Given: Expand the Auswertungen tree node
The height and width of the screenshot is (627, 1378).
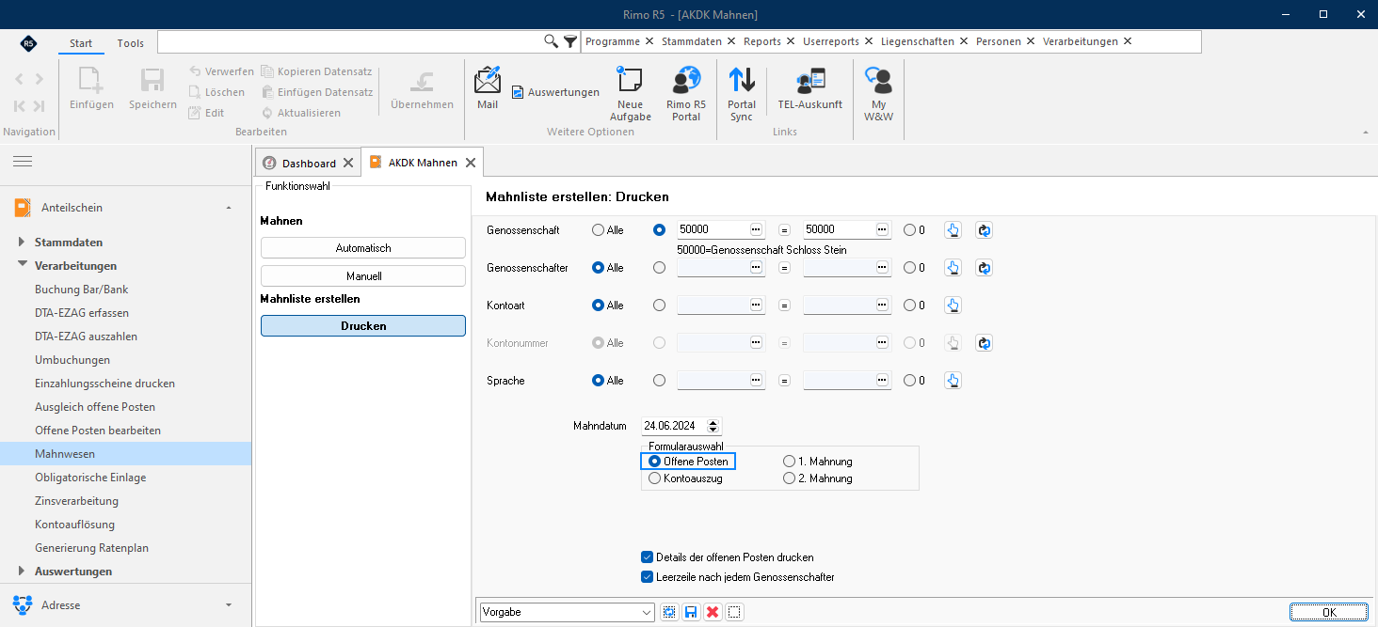Looking at the screenshot, I should pyautogui.click(x=23, y=572).
